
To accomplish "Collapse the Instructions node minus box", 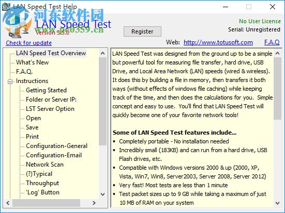I will point(10,81).
